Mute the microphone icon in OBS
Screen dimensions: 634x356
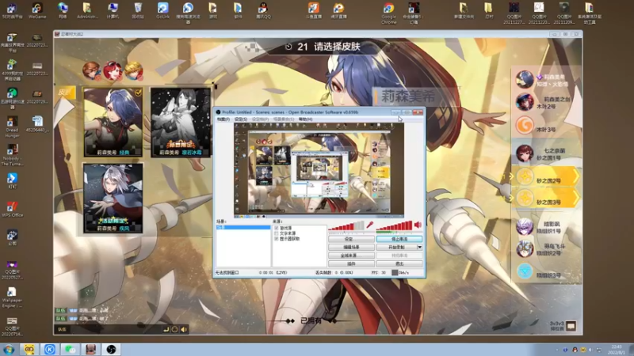pyautogui.click(x=369, y=225)
